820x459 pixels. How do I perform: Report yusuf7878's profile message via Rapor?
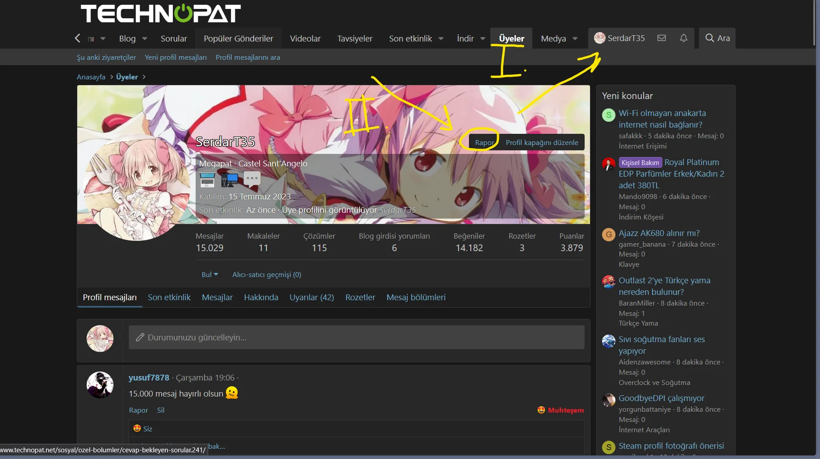point(138,410)
